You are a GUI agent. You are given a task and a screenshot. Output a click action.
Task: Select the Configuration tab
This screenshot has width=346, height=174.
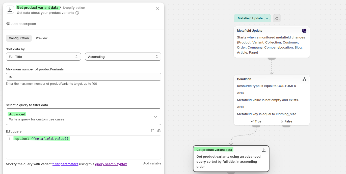(19, 38)
